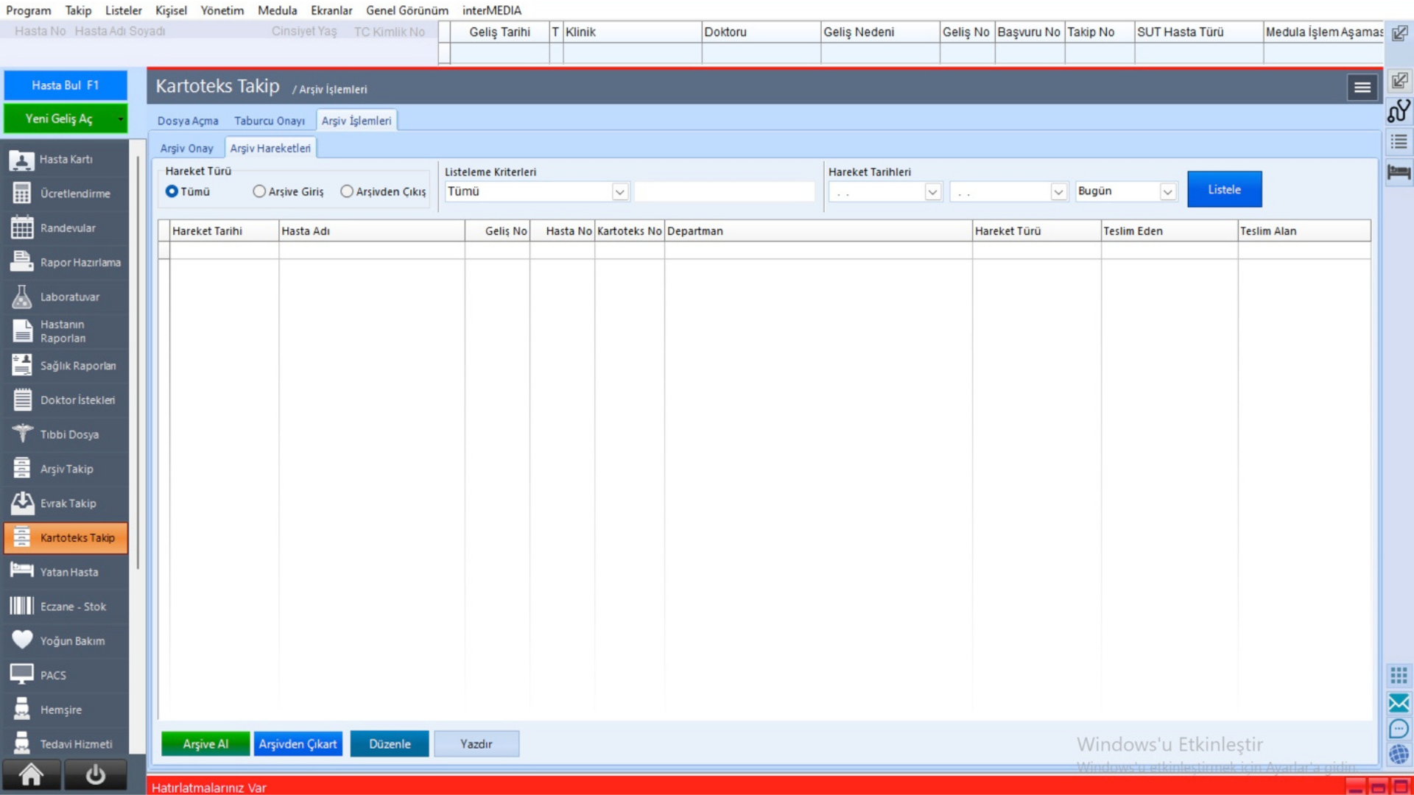Open Randevular calendar icon in sidebar
1414x795 pixels.
pyautogui.click(x=22, y=228)
